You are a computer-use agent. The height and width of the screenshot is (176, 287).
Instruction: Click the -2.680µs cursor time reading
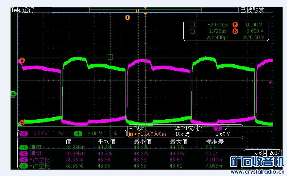pos(217,25)
